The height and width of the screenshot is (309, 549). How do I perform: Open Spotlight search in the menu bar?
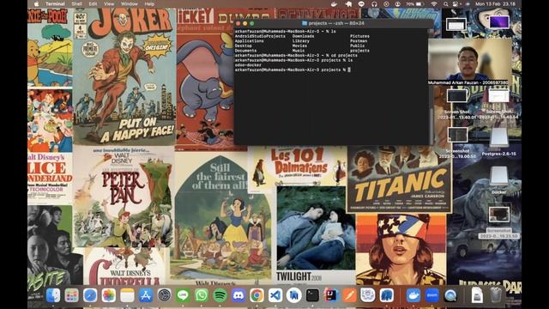point(445,3)
